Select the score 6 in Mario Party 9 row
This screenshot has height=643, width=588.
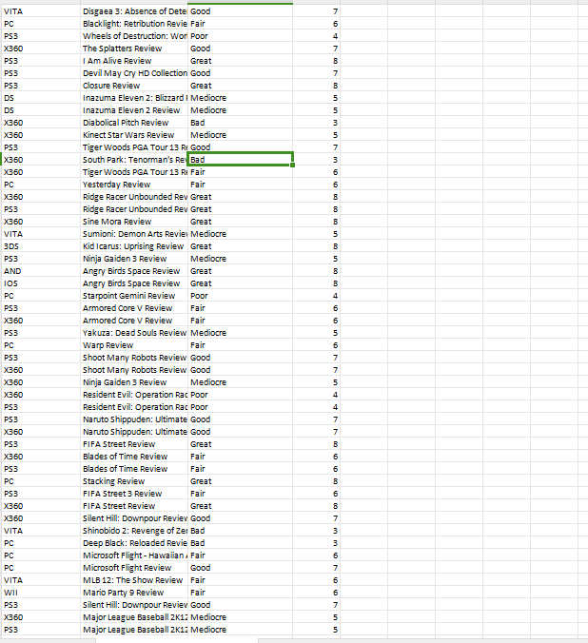click(317, 593)
